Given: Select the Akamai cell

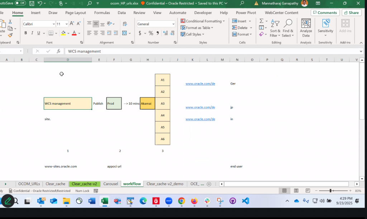Looking at the screenshot, I should (147, 104).
